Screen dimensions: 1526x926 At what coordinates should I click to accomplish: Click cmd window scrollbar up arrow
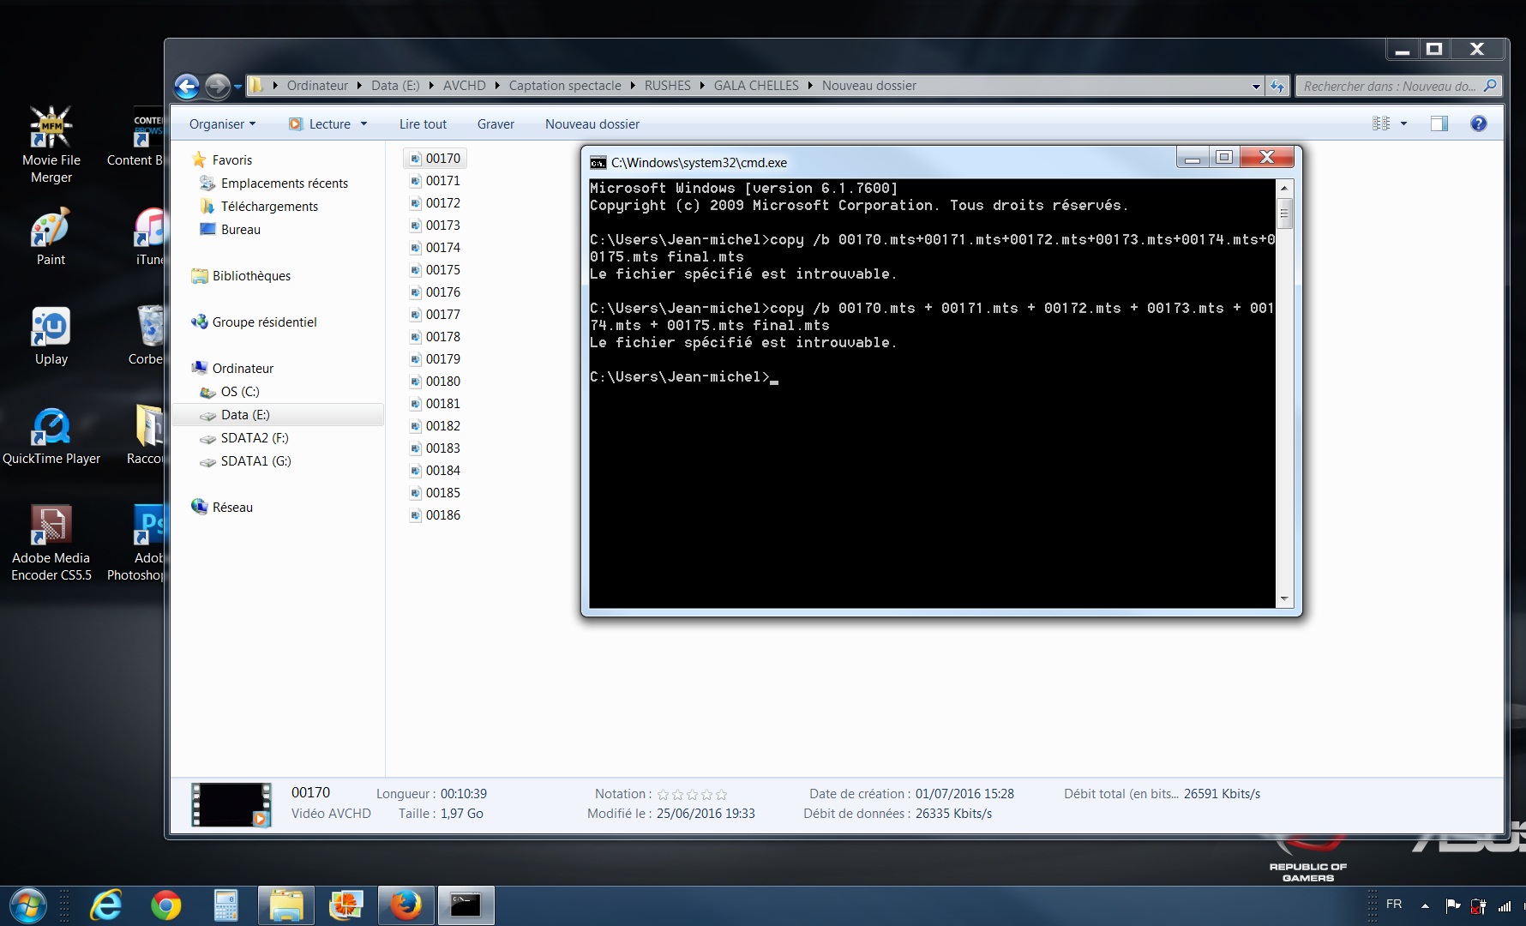coord(1284,188)
